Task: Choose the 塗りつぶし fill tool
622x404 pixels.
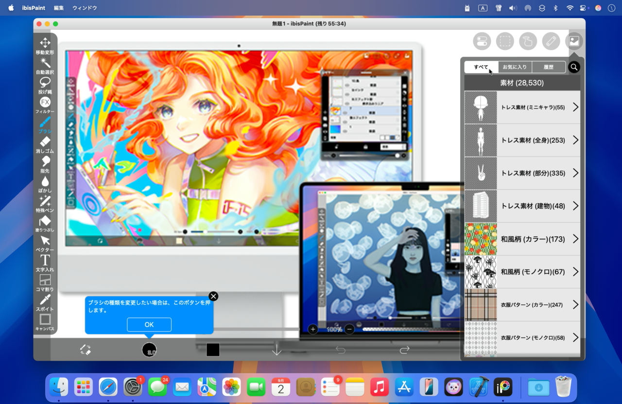Action: point(44,225)
